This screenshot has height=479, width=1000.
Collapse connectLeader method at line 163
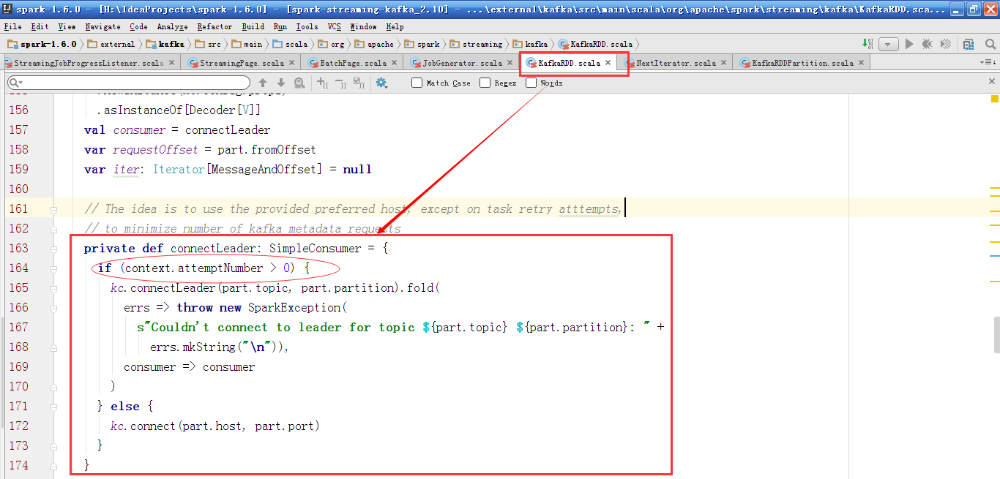54,249
